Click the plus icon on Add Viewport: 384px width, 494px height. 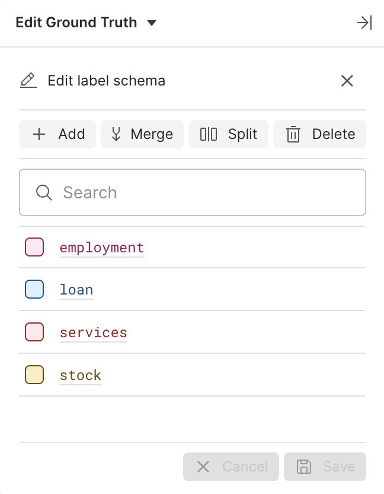click(x=39, y=134)
